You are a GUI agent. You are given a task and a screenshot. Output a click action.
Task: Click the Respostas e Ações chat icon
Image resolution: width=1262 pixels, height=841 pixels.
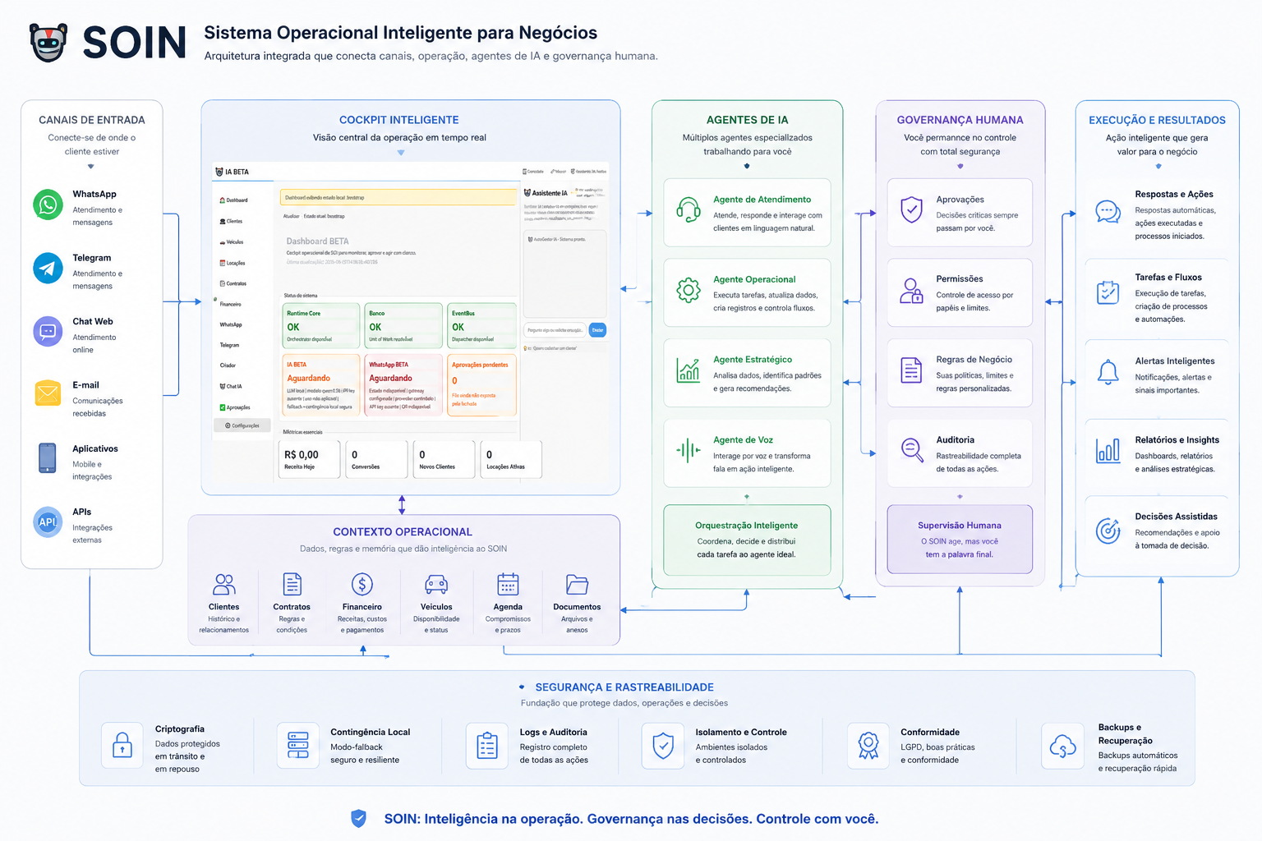(x=1108, y=212)
